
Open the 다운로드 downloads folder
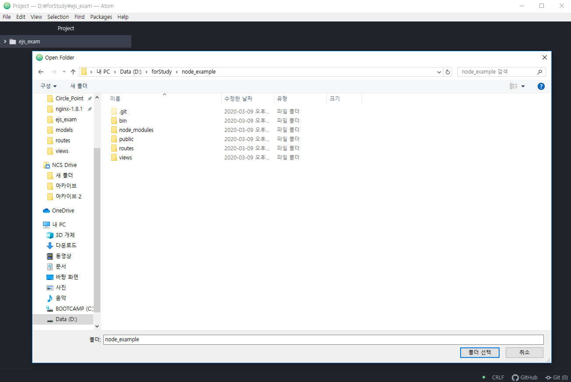pos(62,246)
